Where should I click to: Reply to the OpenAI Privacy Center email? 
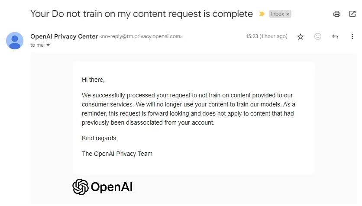click(x=335, y=37)
